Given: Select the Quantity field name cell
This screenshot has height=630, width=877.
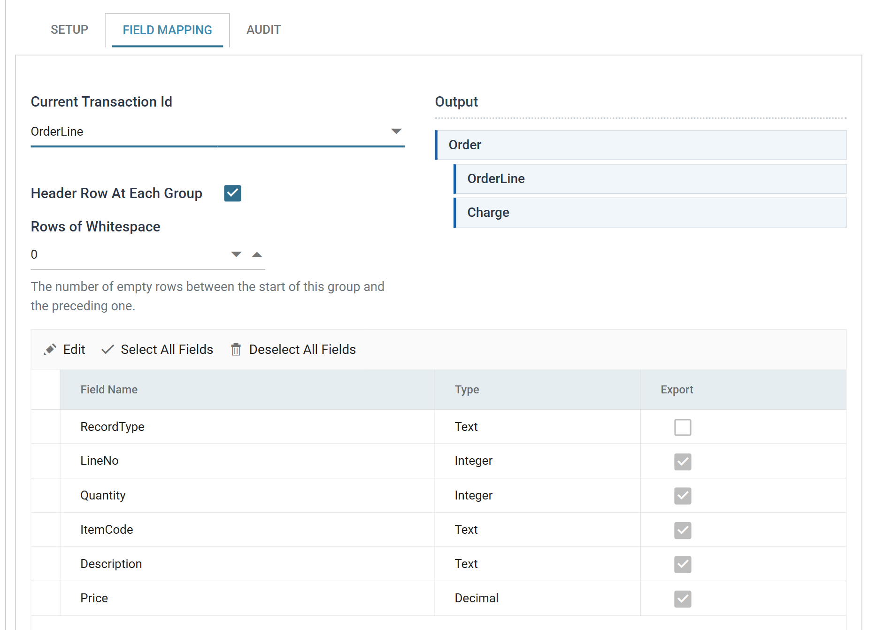Looking at the screenshot, I should coord(247,495).
